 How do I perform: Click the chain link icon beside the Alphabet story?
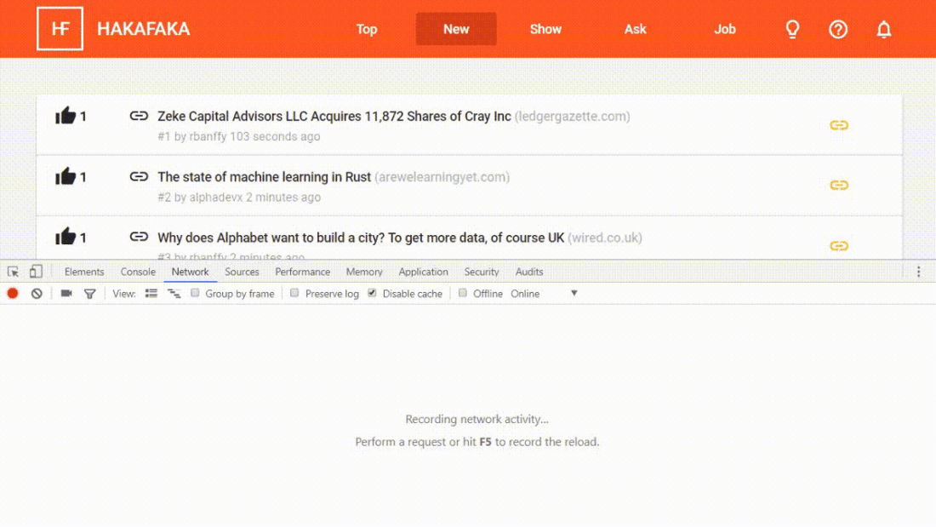[x=140, y=238]
